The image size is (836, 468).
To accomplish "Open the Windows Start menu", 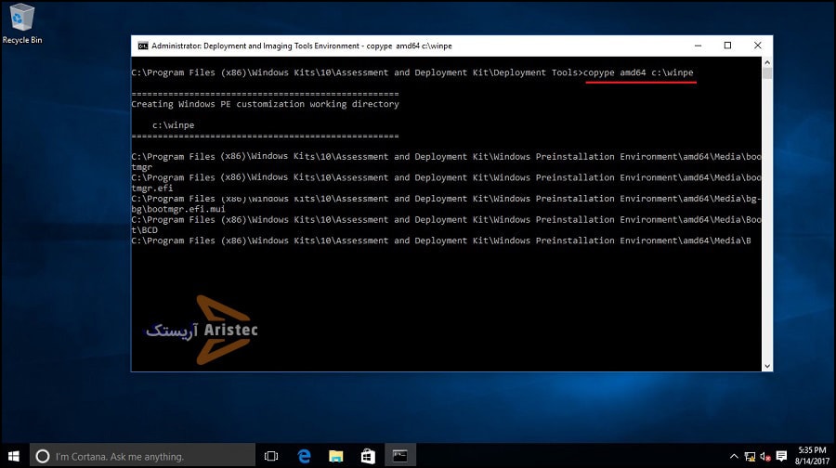I will (15, 456).
